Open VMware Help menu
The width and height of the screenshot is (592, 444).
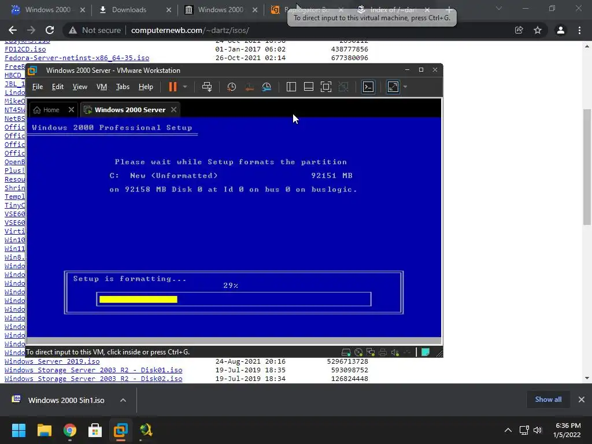click(x=146, y=87)
